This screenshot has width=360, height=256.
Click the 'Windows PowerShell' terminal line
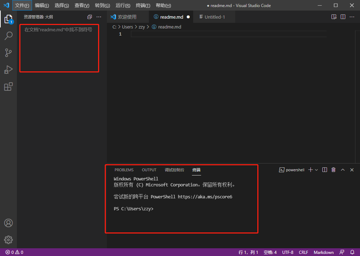(136, 179)
